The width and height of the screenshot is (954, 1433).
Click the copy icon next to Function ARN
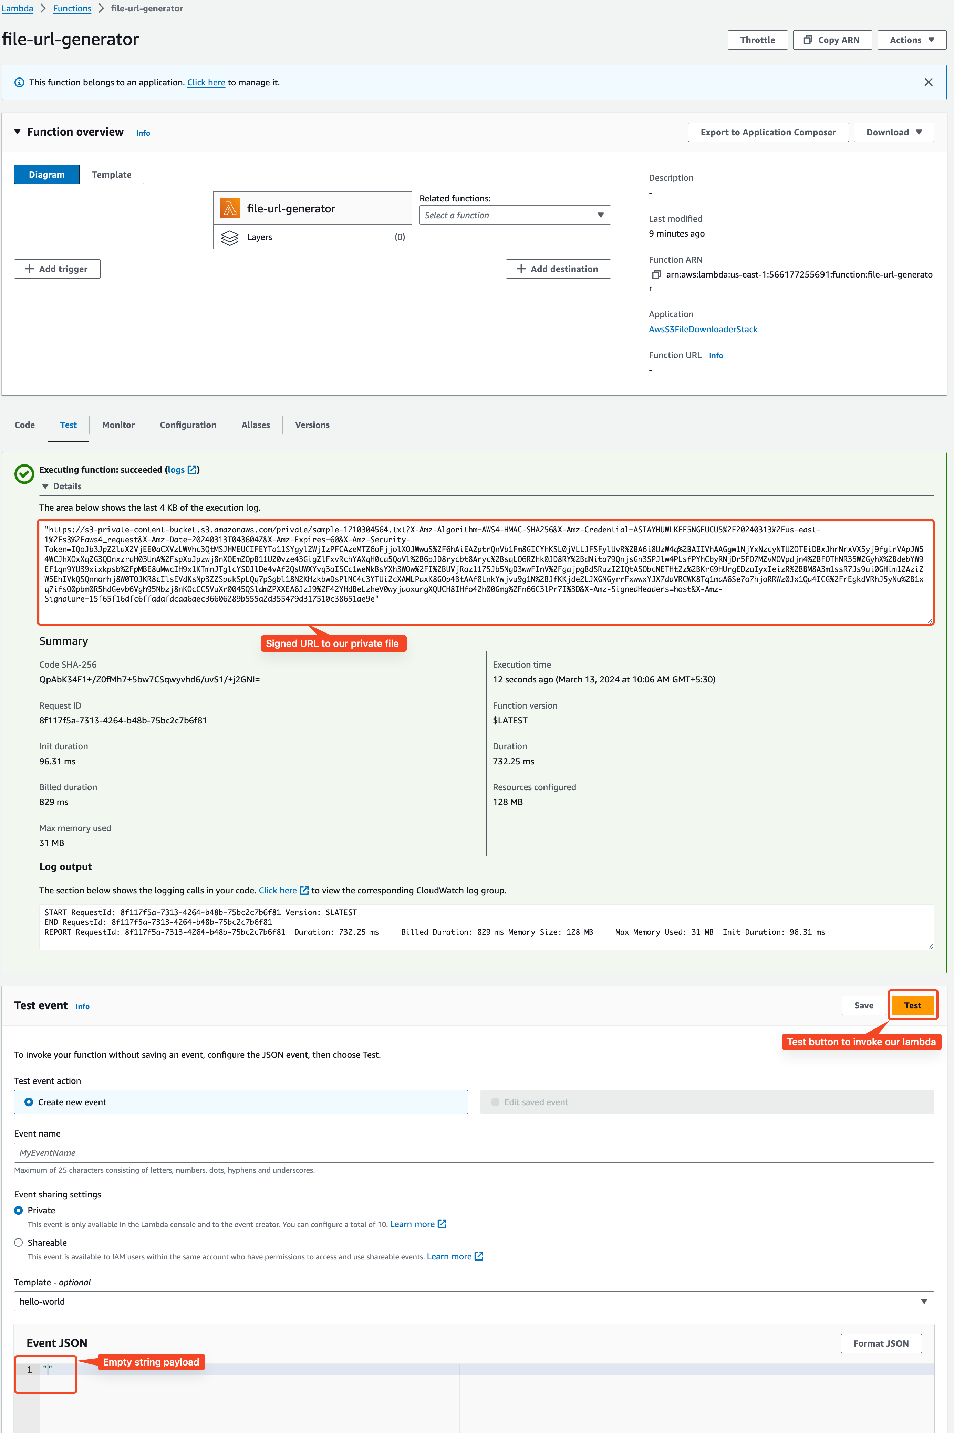(656, 275)
